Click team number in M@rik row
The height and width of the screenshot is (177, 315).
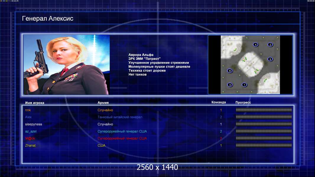coord(221,138)
